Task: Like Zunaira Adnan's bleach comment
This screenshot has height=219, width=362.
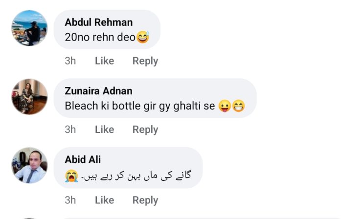Action: (104, 129)
